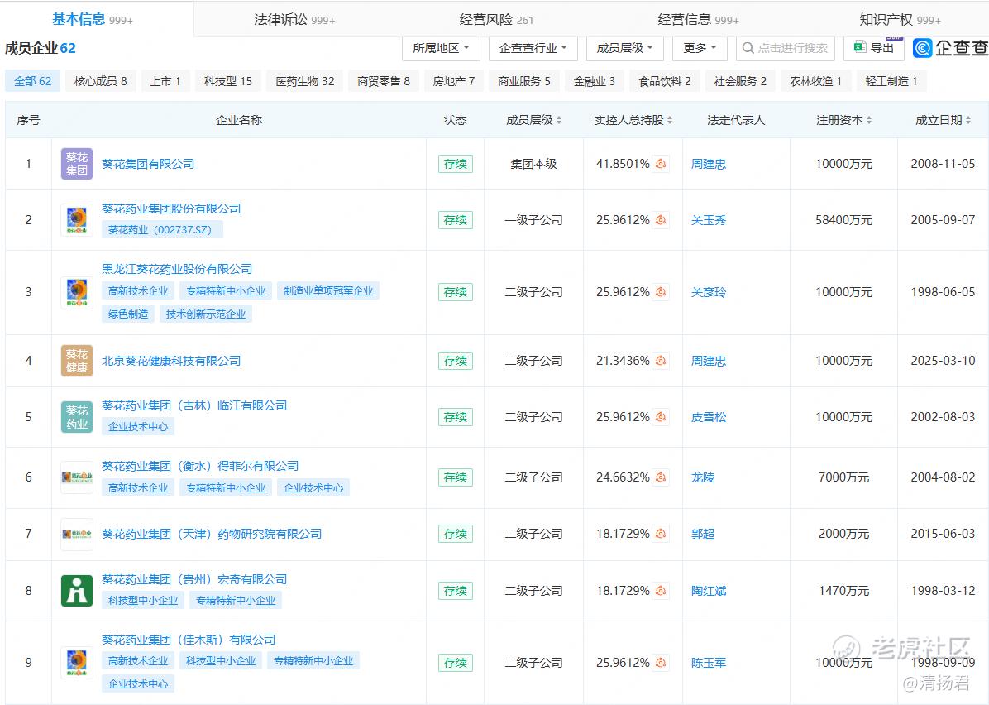Open the 所属地区 dropdown
This screenshot has height=705, width=989.
point(441,48)
